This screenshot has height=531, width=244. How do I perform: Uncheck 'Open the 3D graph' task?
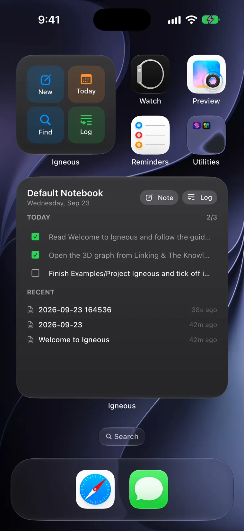click(x=35, y=255)
